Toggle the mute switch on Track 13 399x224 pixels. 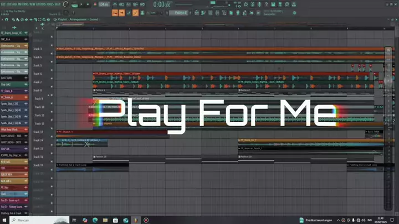[x=53, y=132]
